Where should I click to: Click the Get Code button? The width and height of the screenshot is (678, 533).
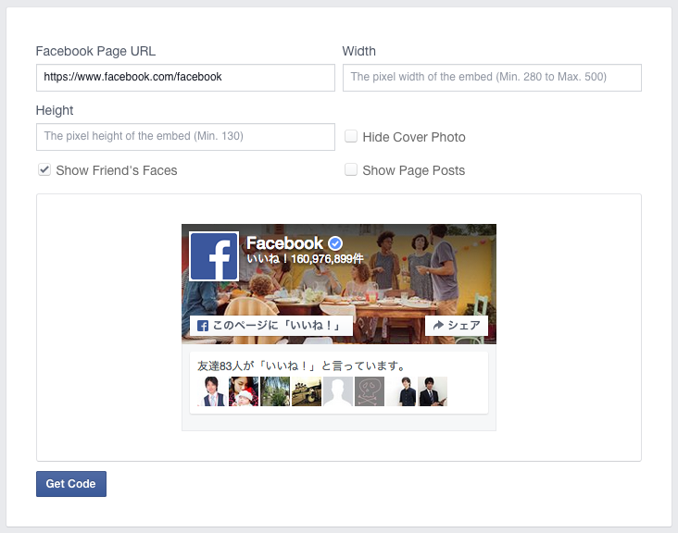(71, 484)
